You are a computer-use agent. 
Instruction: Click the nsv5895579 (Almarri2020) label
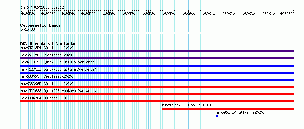tap(186, 105)
